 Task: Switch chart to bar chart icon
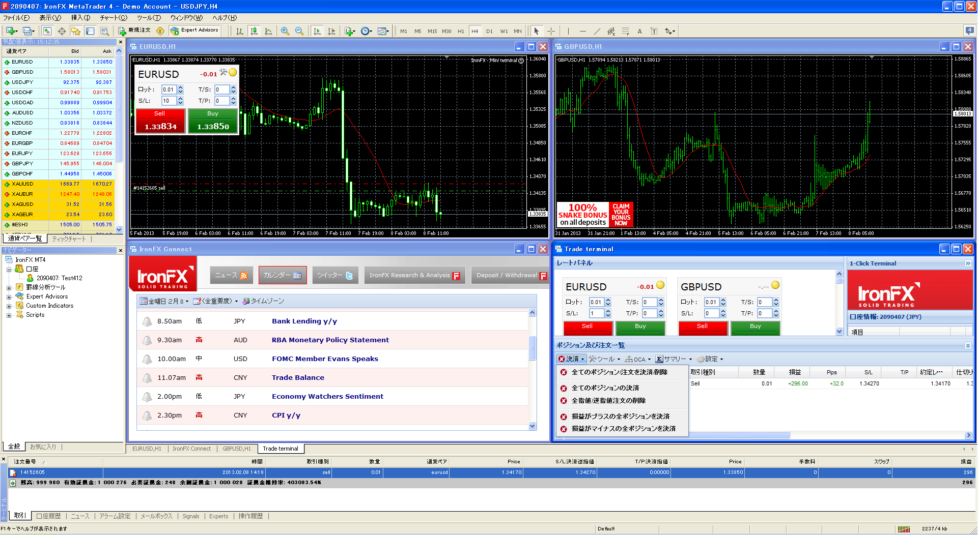[240, 31]
